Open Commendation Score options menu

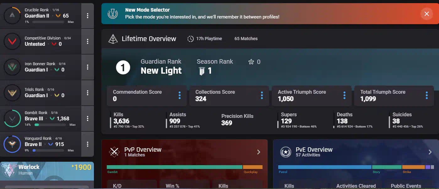pos(180,95)
